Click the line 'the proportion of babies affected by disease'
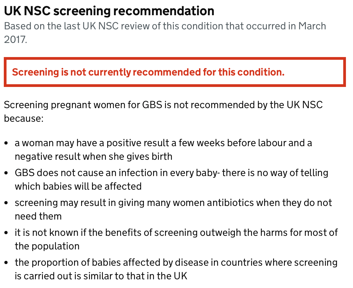The image size is (353, 288). pyautogui.click(x=176, y=262)
